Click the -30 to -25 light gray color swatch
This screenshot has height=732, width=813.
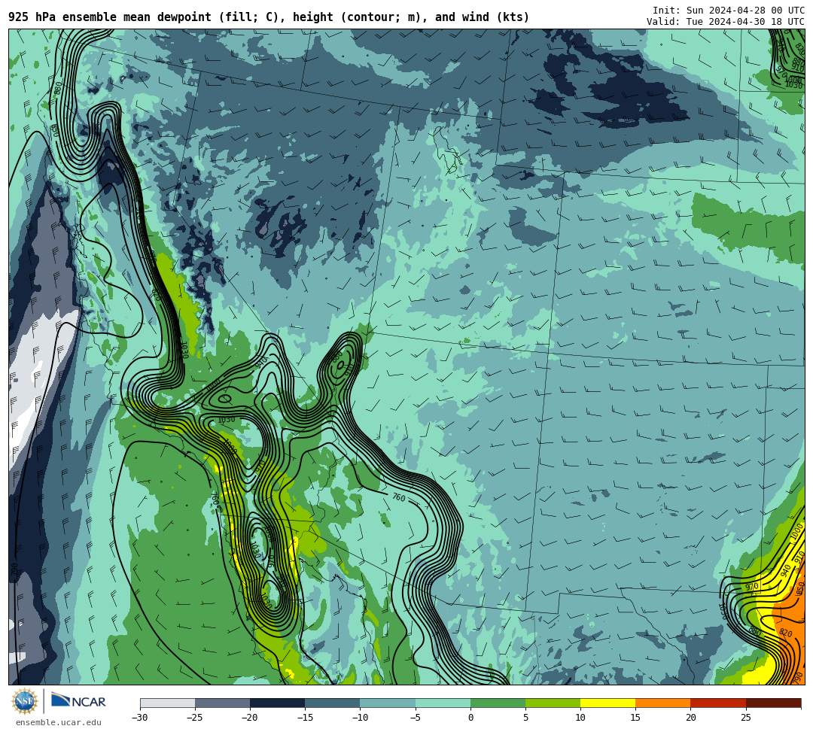coord(167,703)
